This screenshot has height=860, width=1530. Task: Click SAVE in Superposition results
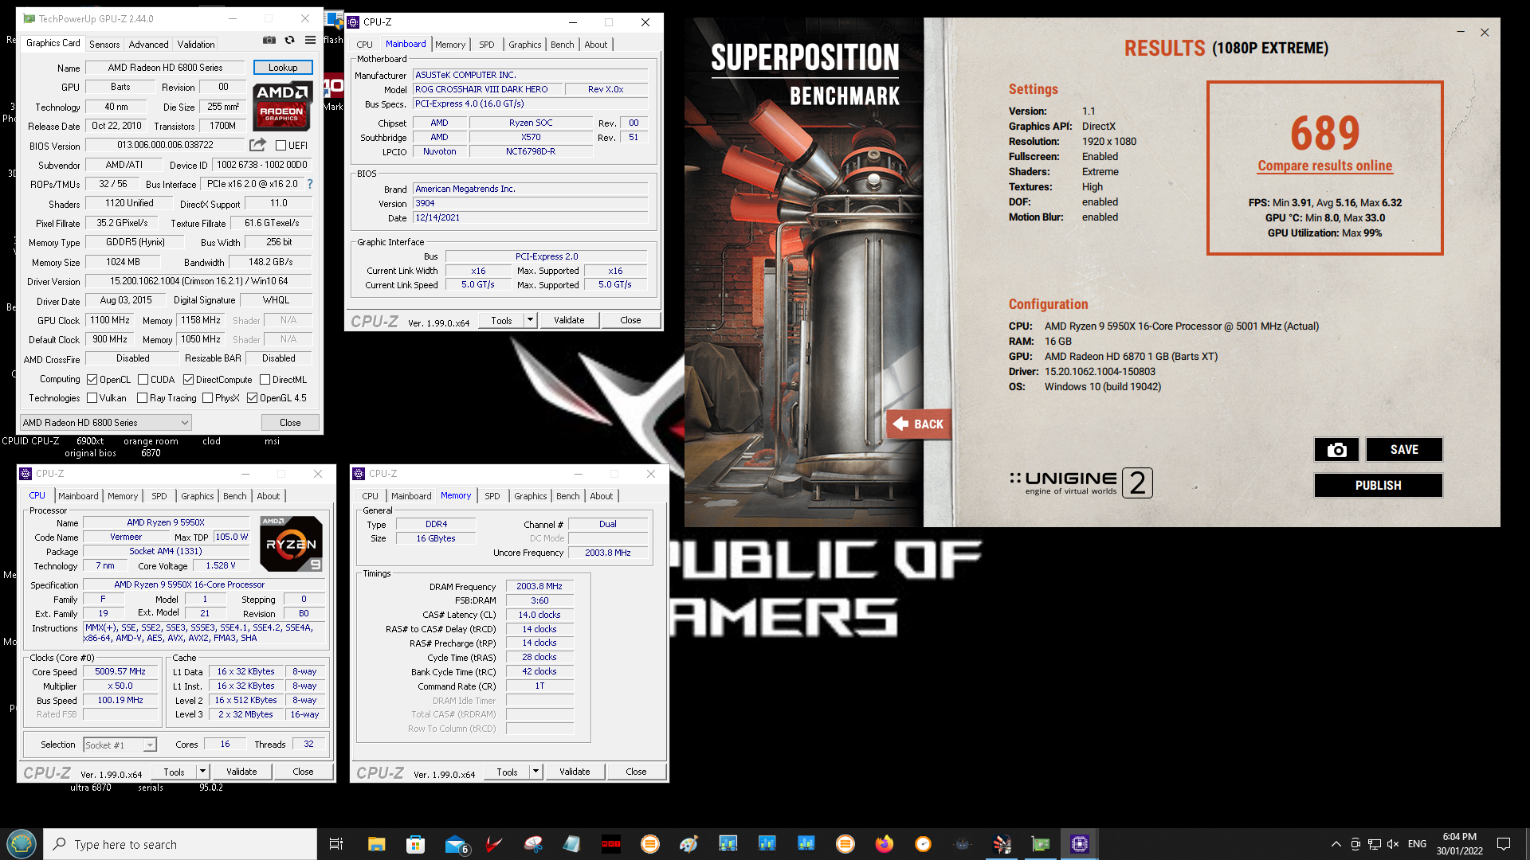click(1404, 450)
